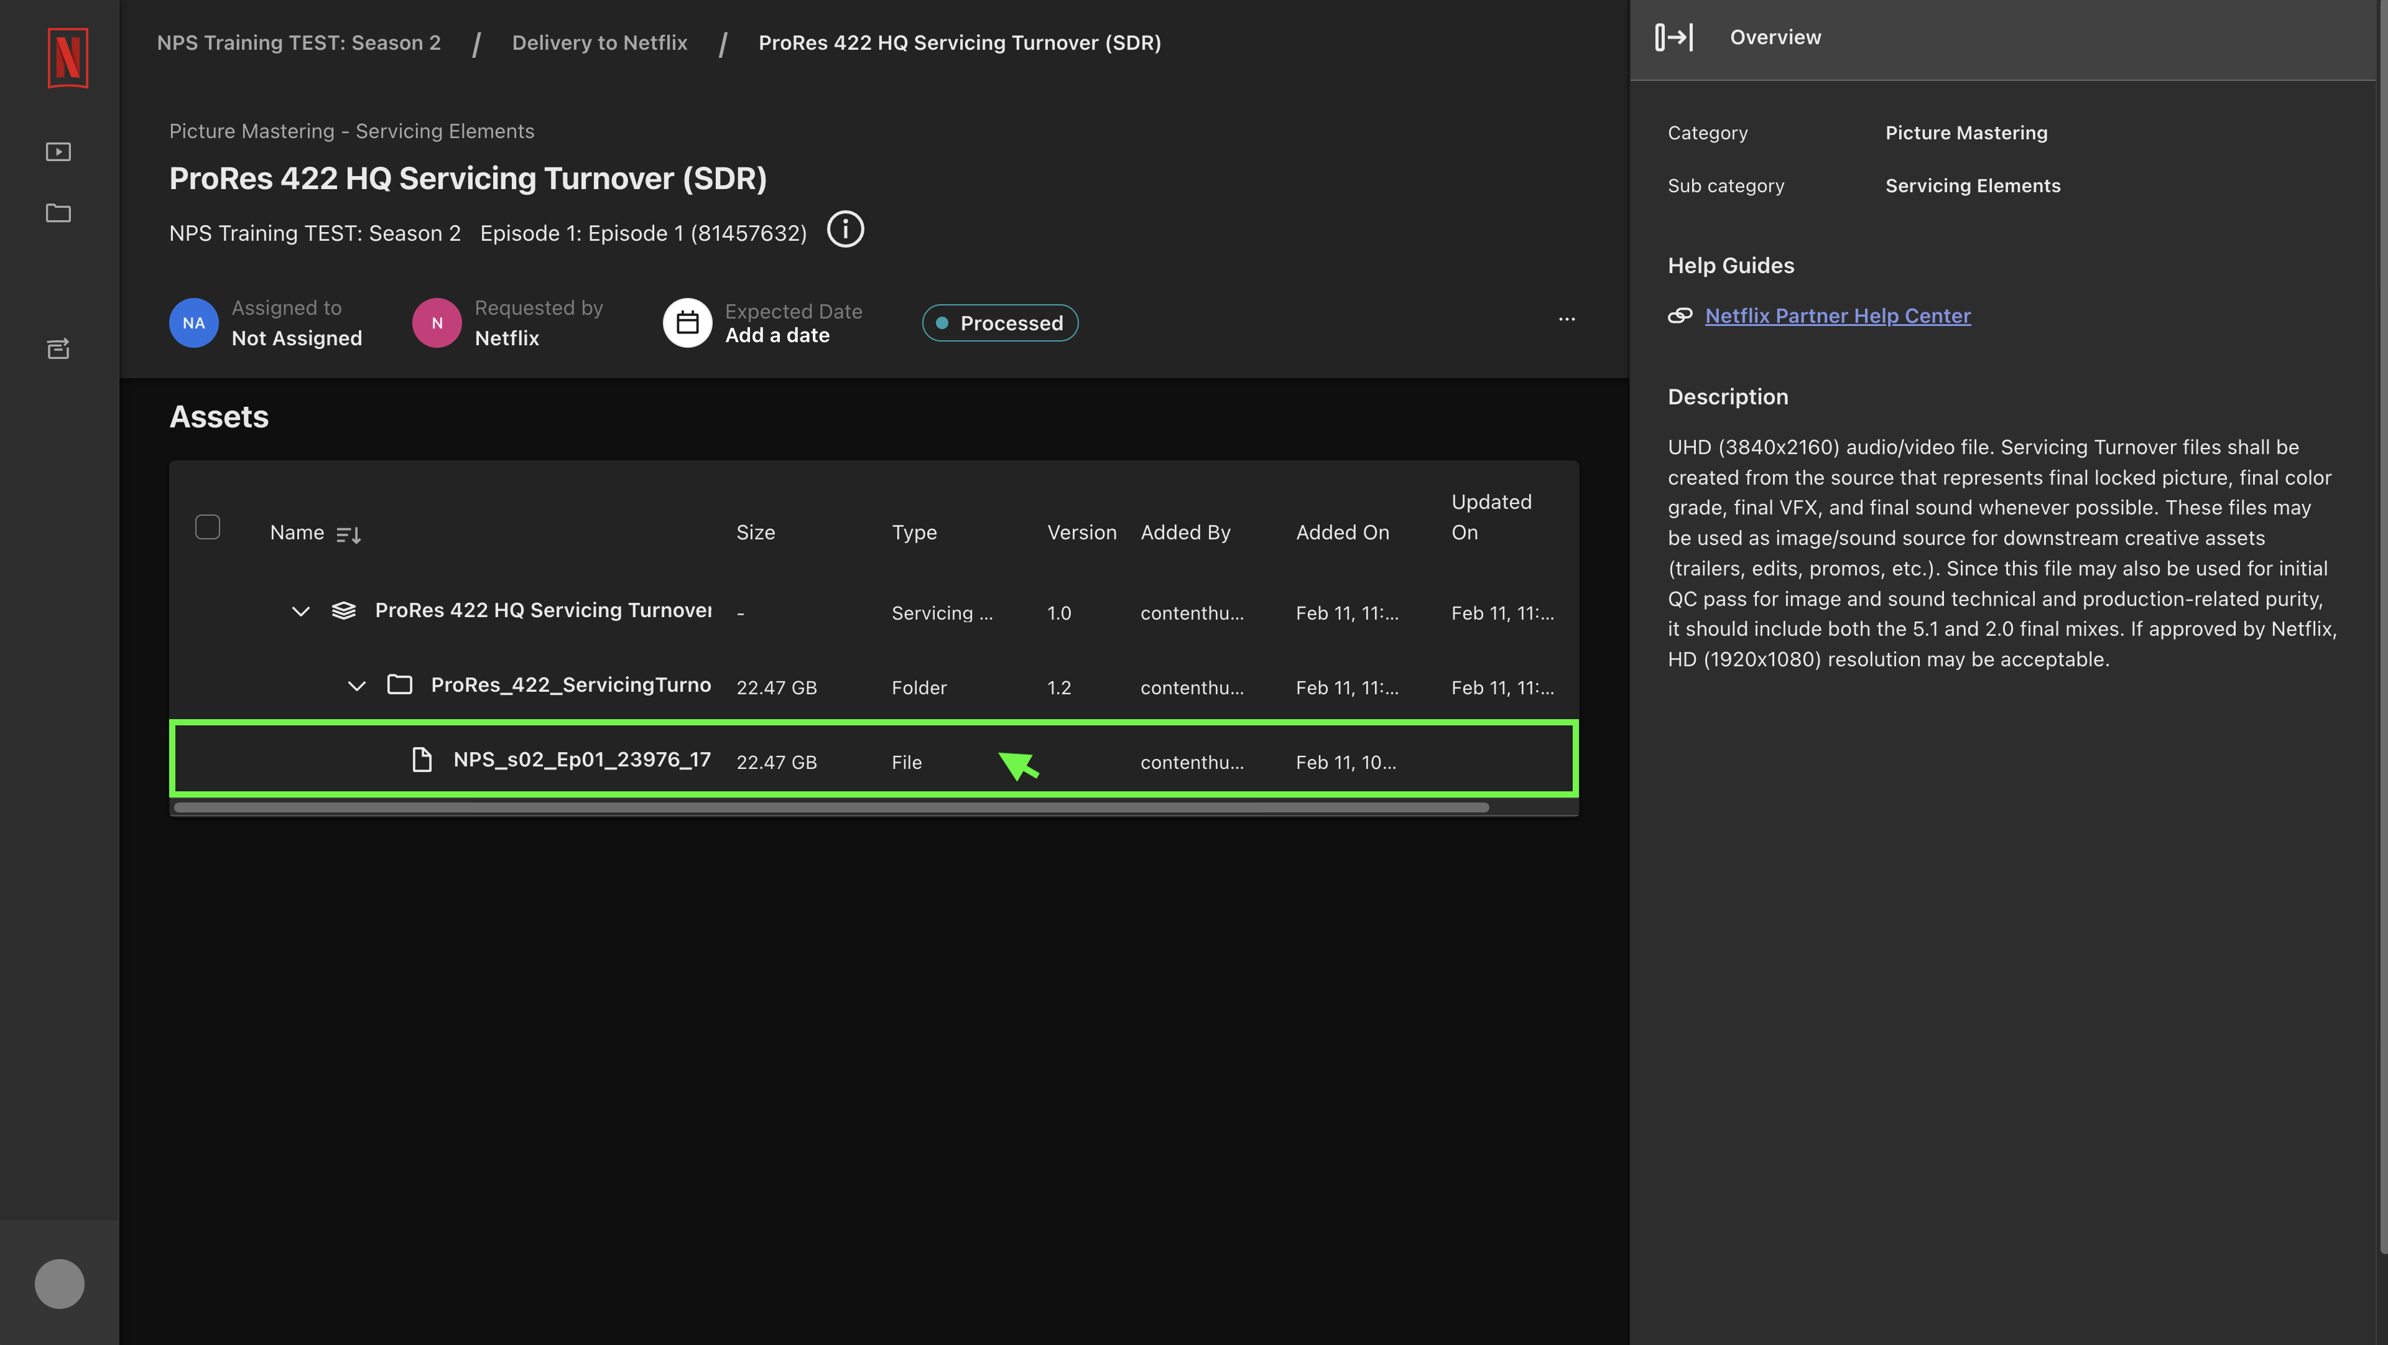Click the Added On column header
Viewport: 2388px width, 1345px height.
tap(1343, 533)
